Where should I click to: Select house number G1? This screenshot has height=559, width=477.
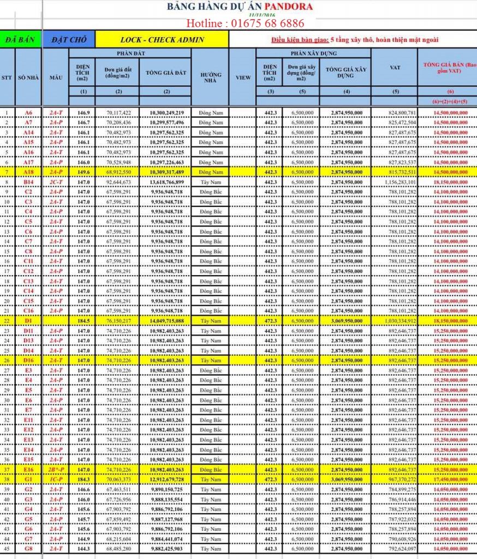[28, 479]
